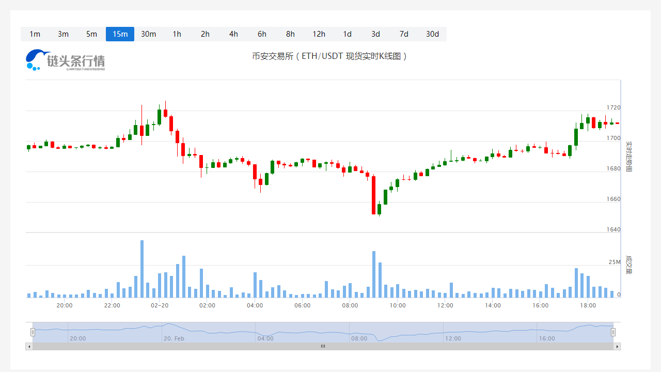Switch chart to 30m interval
This screenshot has height=372, width=661.
pyautogui.click(x=148, y=34)
